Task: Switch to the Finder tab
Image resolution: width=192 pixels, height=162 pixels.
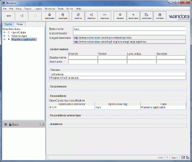Action: tap(20, 24)
